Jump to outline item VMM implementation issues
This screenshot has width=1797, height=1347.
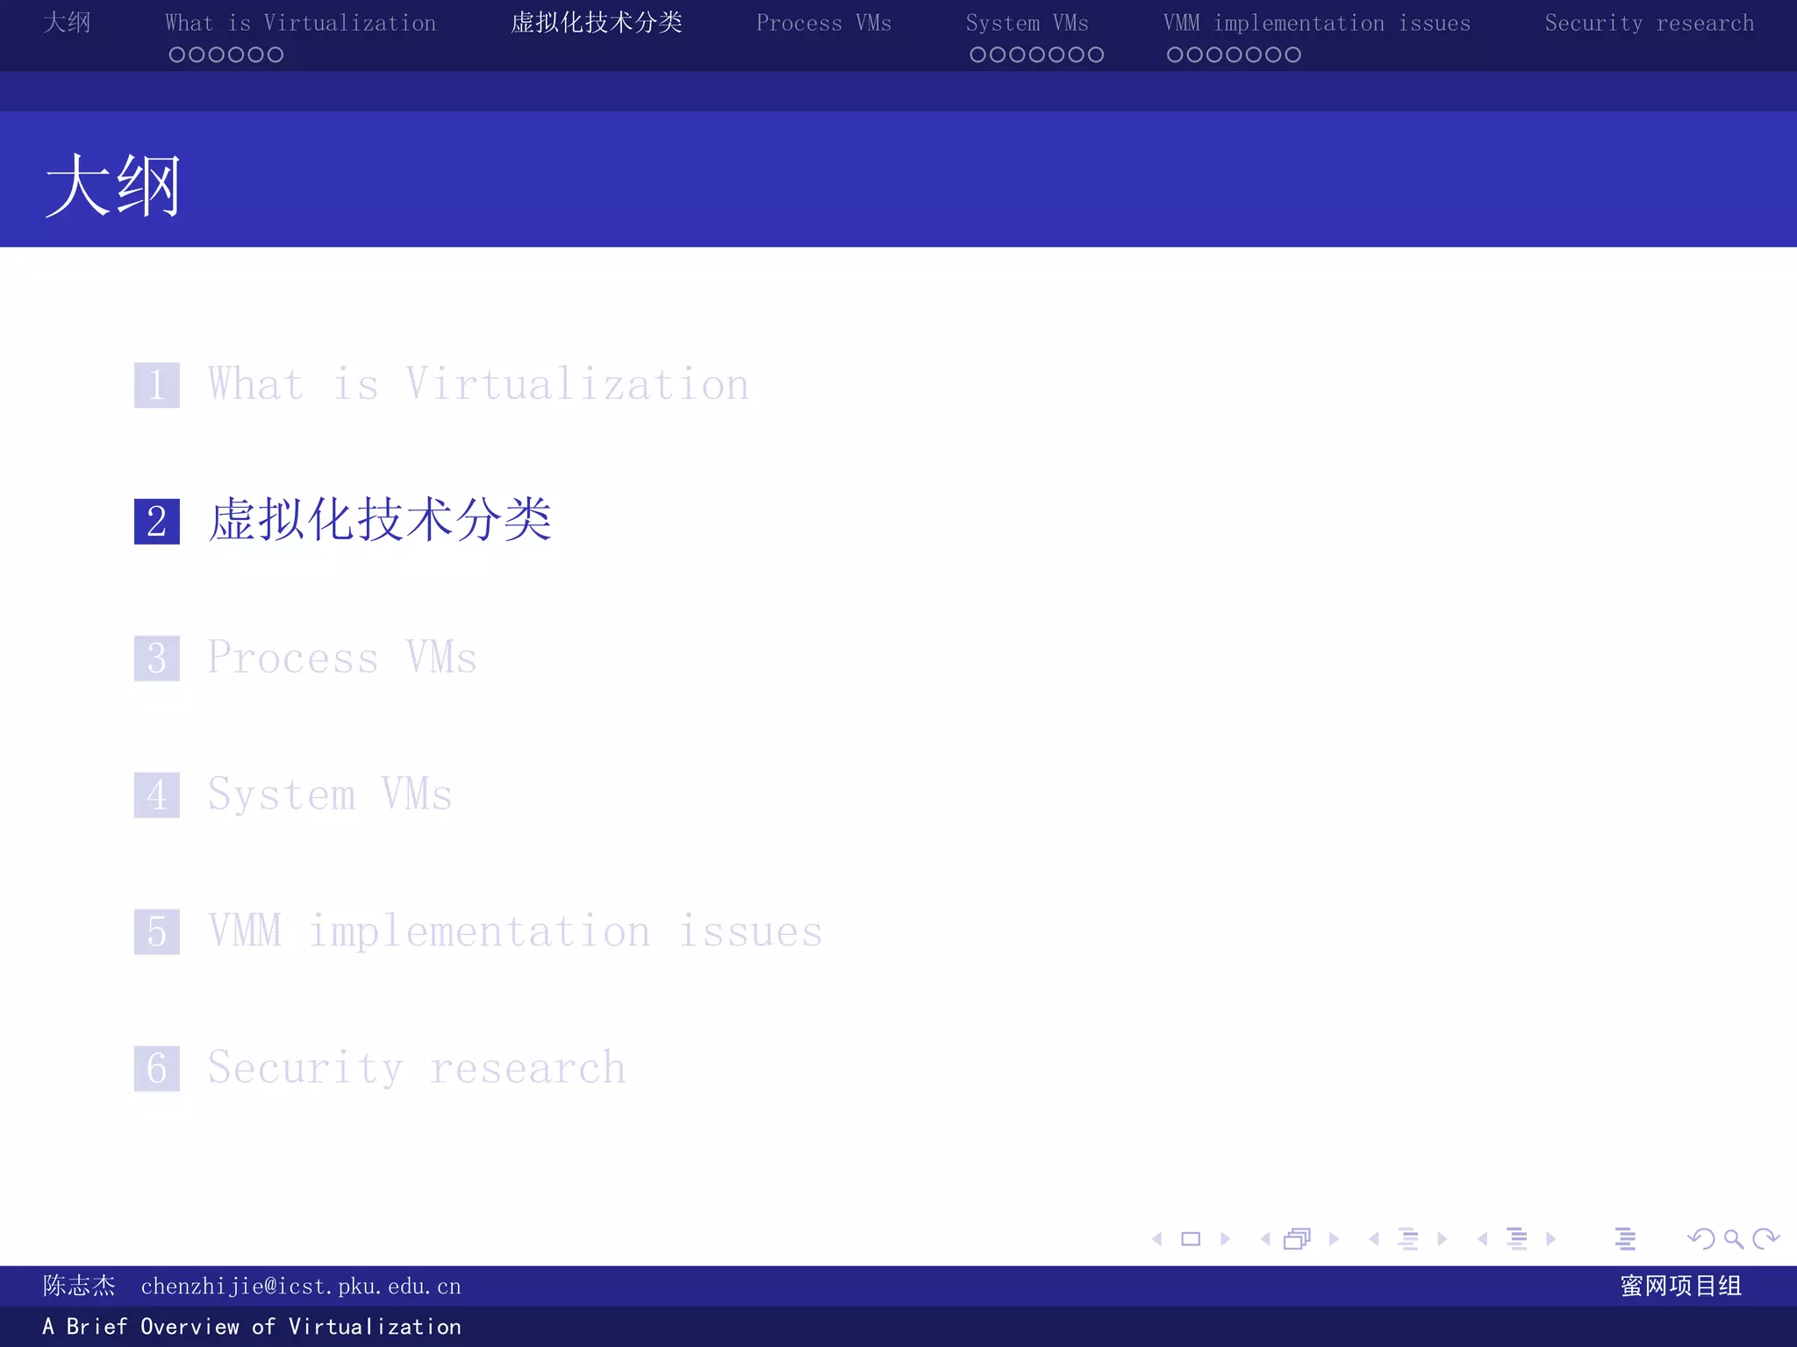coord(515,931)
